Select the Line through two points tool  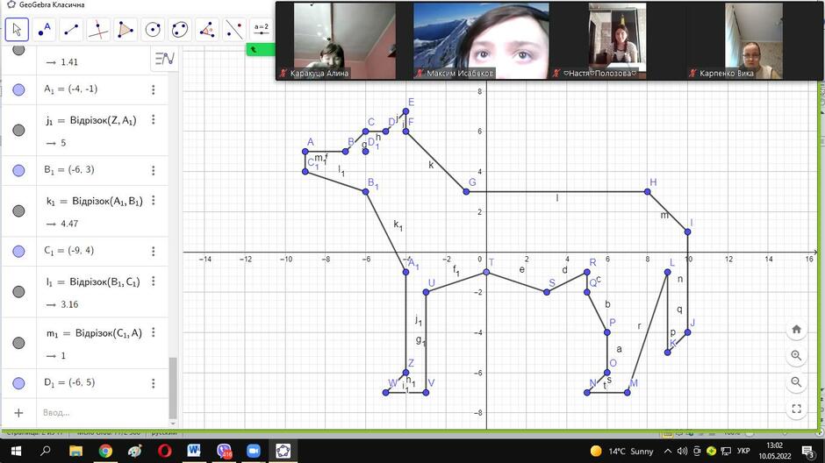coord(71,30)
